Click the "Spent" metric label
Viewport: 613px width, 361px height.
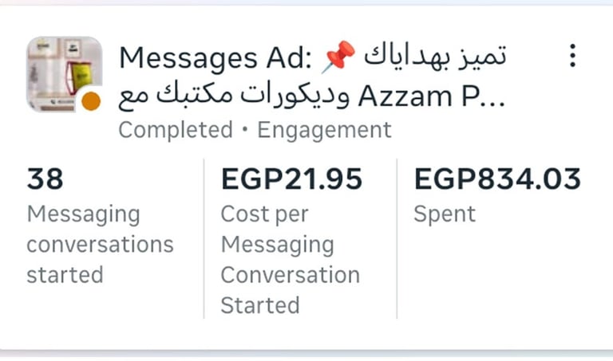coord(445,214)
